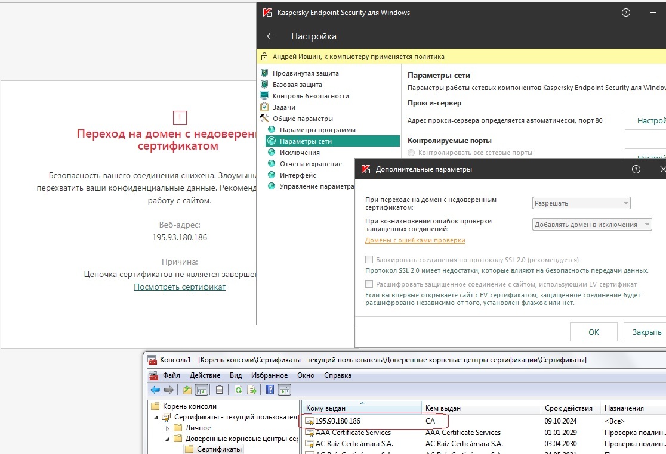Toggle decrypt EV-certificate connections checkbox
This screenshot has height=454, width=666.
369,284
